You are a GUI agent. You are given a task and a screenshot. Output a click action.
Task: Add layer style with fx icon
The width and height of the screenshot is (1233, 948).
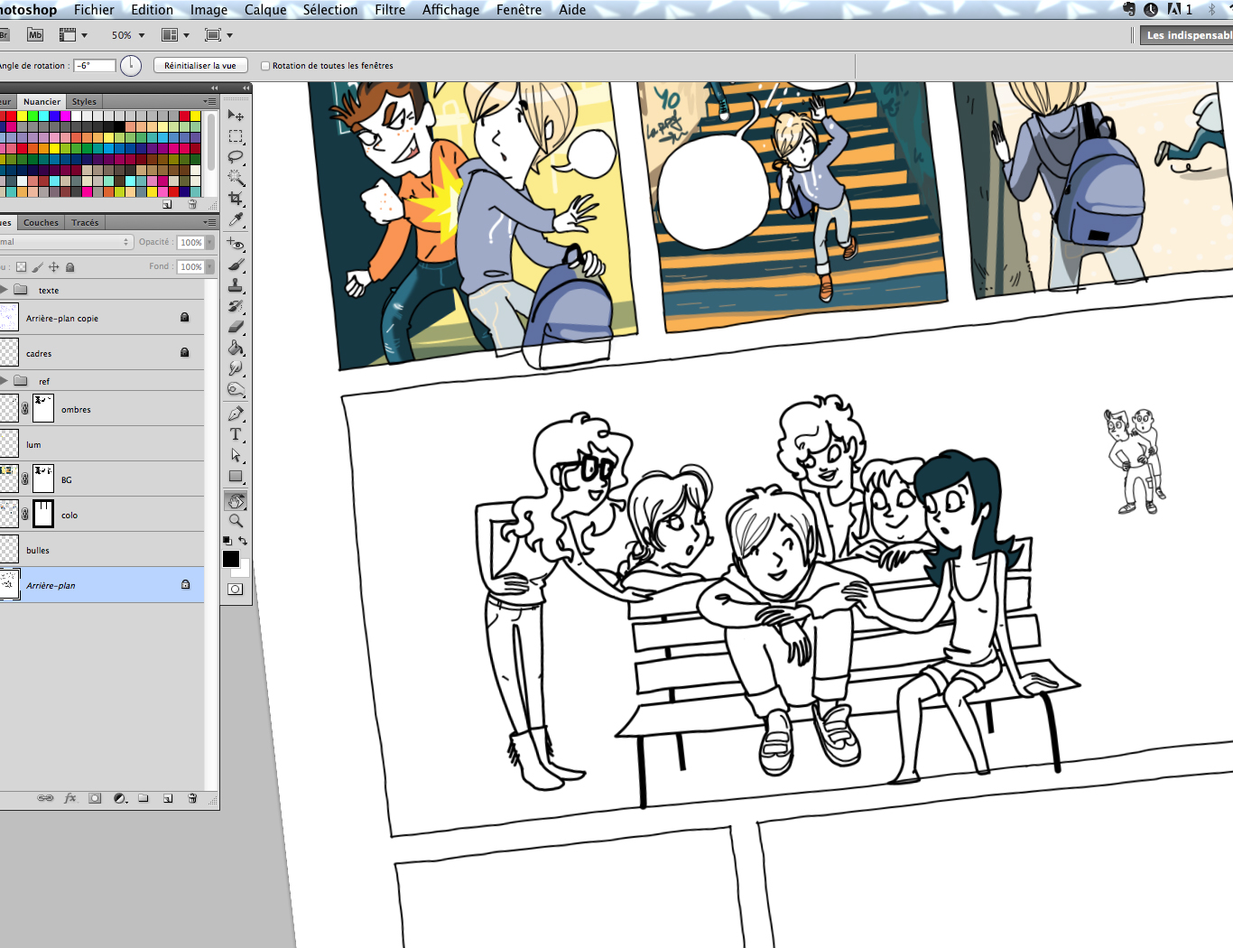[x=70, y=798]
